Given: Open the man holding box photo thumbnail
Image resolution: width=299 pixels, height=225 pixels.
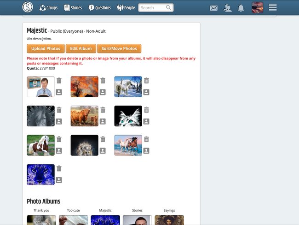Looking at the screenshot, I should (x=40, y=87).
